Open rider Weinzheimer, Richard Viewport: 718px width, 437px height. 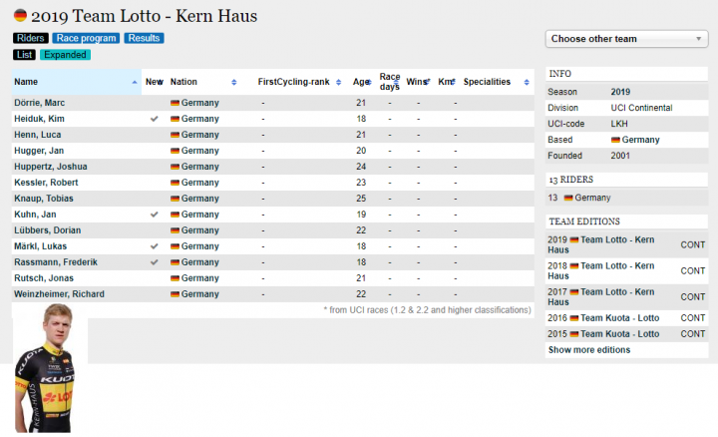coord(59,294)
